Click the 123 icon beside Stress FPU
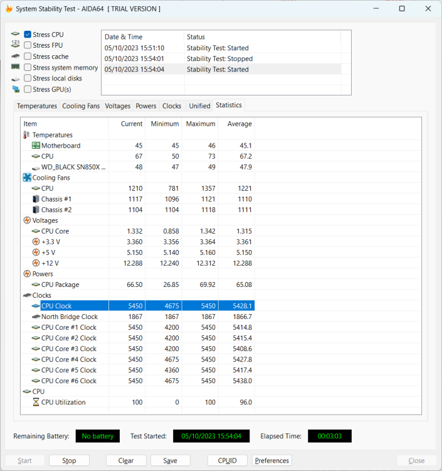Image resolution: width=442 pixels, height=471 pixels. 15,44
